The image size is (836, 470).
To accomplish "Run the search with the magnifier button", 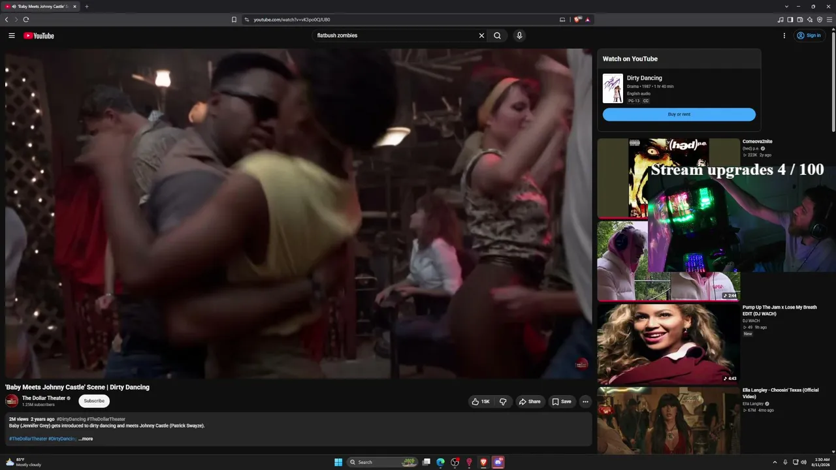I will pyautogui.click(x=498, y=36).
